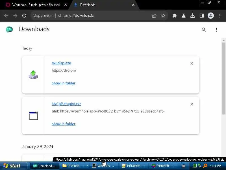The height and width of the screenshot is (170, 226).
Task: Click the page vertical scrollbar thumb
Action: pos(223,78)
